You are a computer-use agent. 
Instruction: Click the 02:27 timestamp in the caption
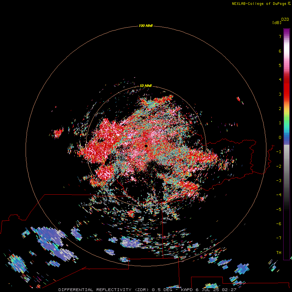[x=229, y=290]
